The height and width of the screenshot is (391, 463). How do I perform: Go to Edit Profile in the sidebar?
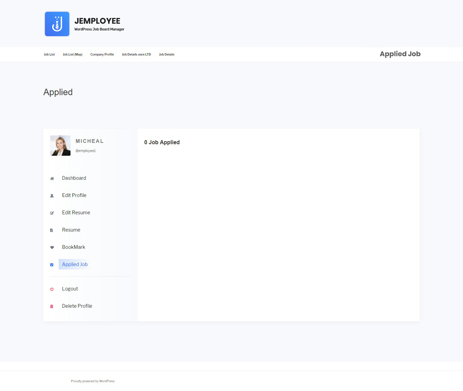(x=74, y=195)
